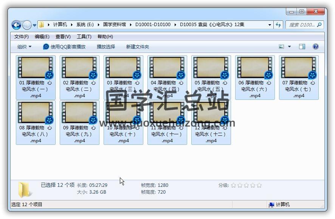Maximize the Explorer window
335x219 pixels.
click(x=301, y=12)
